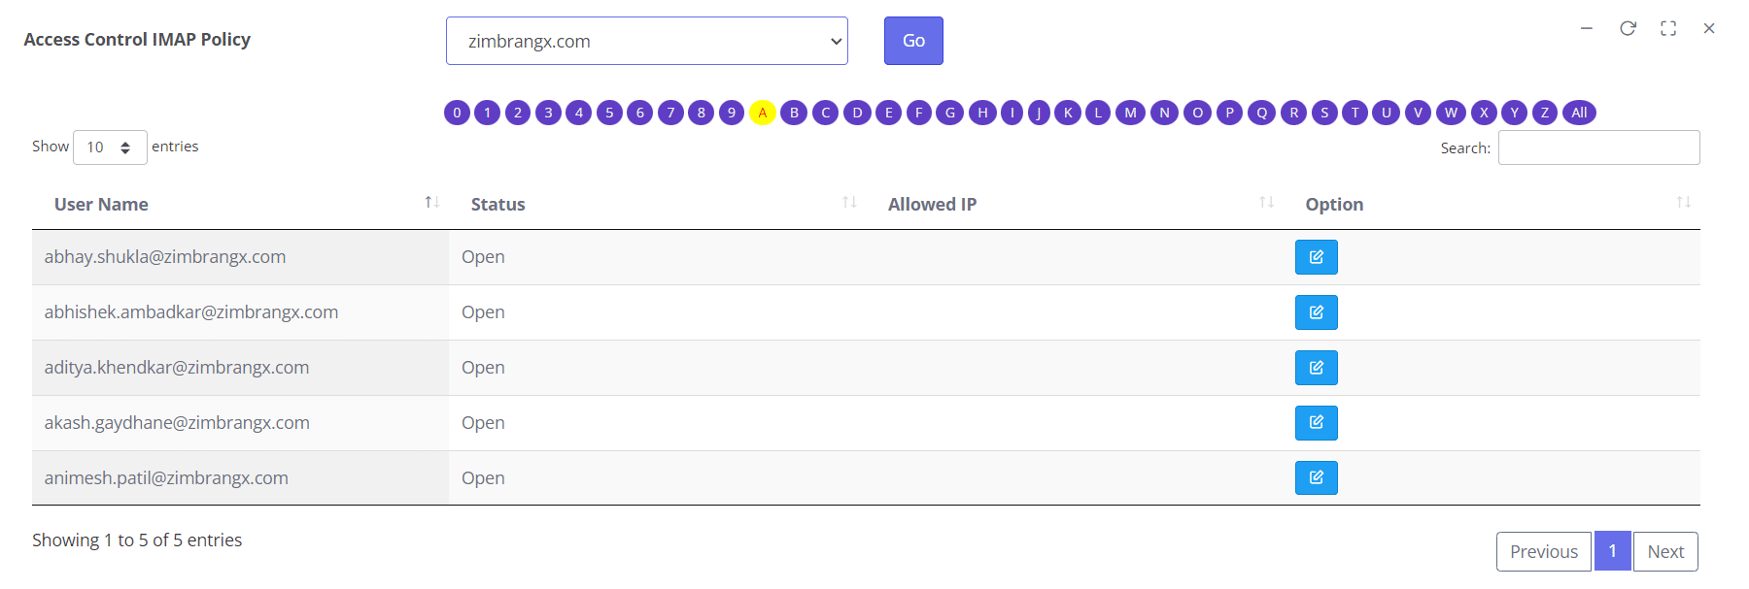Select the highlighted letter A filter
Image resolution: width=1749 pixels, height=589 pixels.
click(x=763, y=113)
